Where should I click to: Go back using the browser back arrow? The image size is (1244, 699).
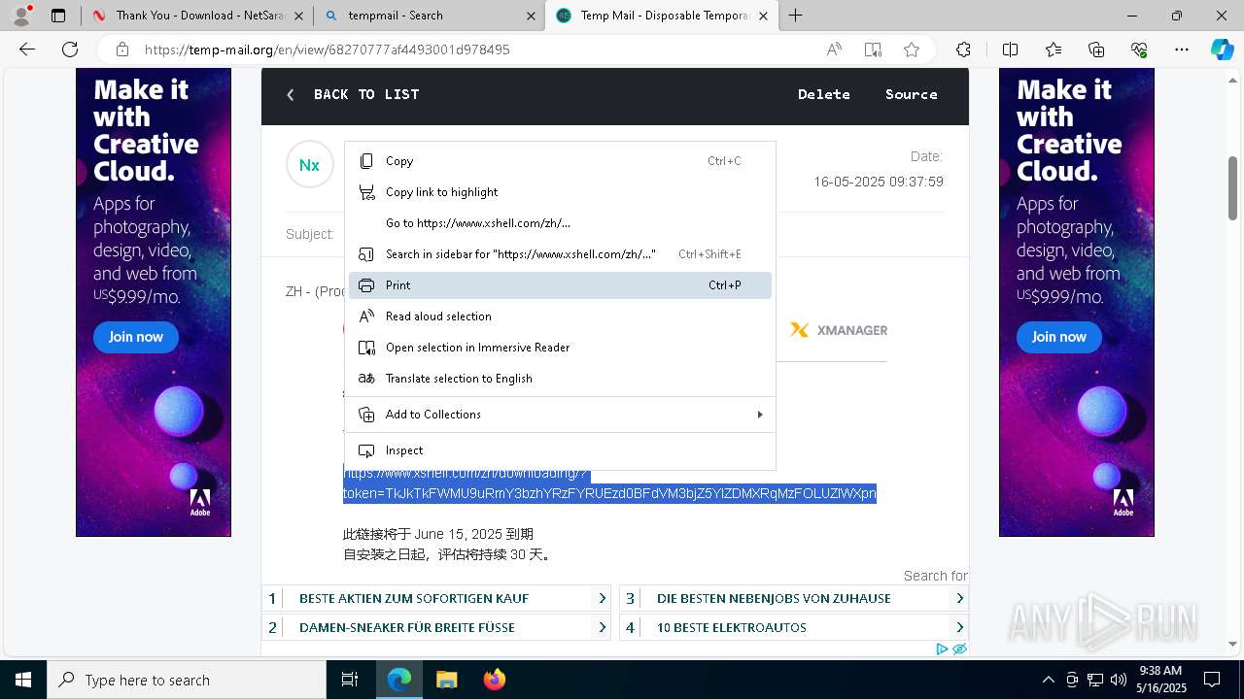27,50
